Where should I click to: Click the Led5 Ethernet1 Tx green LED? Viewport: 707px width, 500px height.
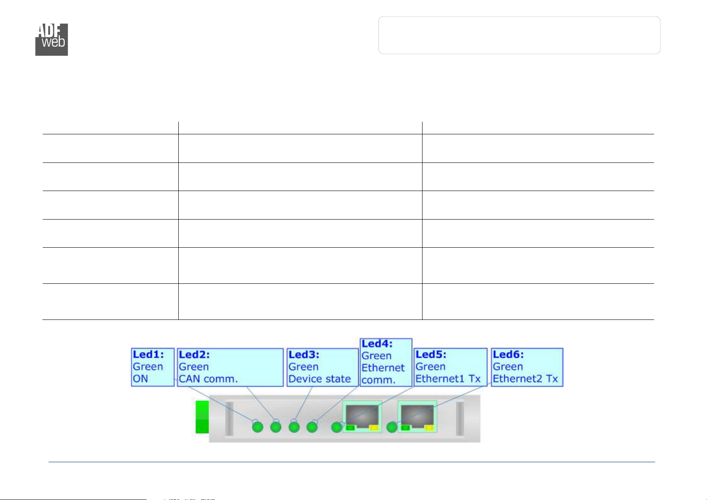point(337,427)
